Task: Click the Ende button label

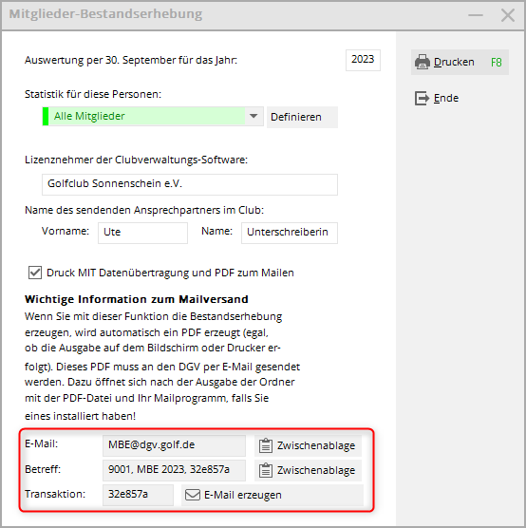Action: [446, 99]
